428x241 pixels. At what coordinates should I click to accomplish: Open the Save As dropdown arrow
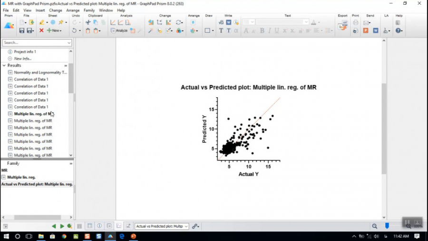[x=33, y=31]
